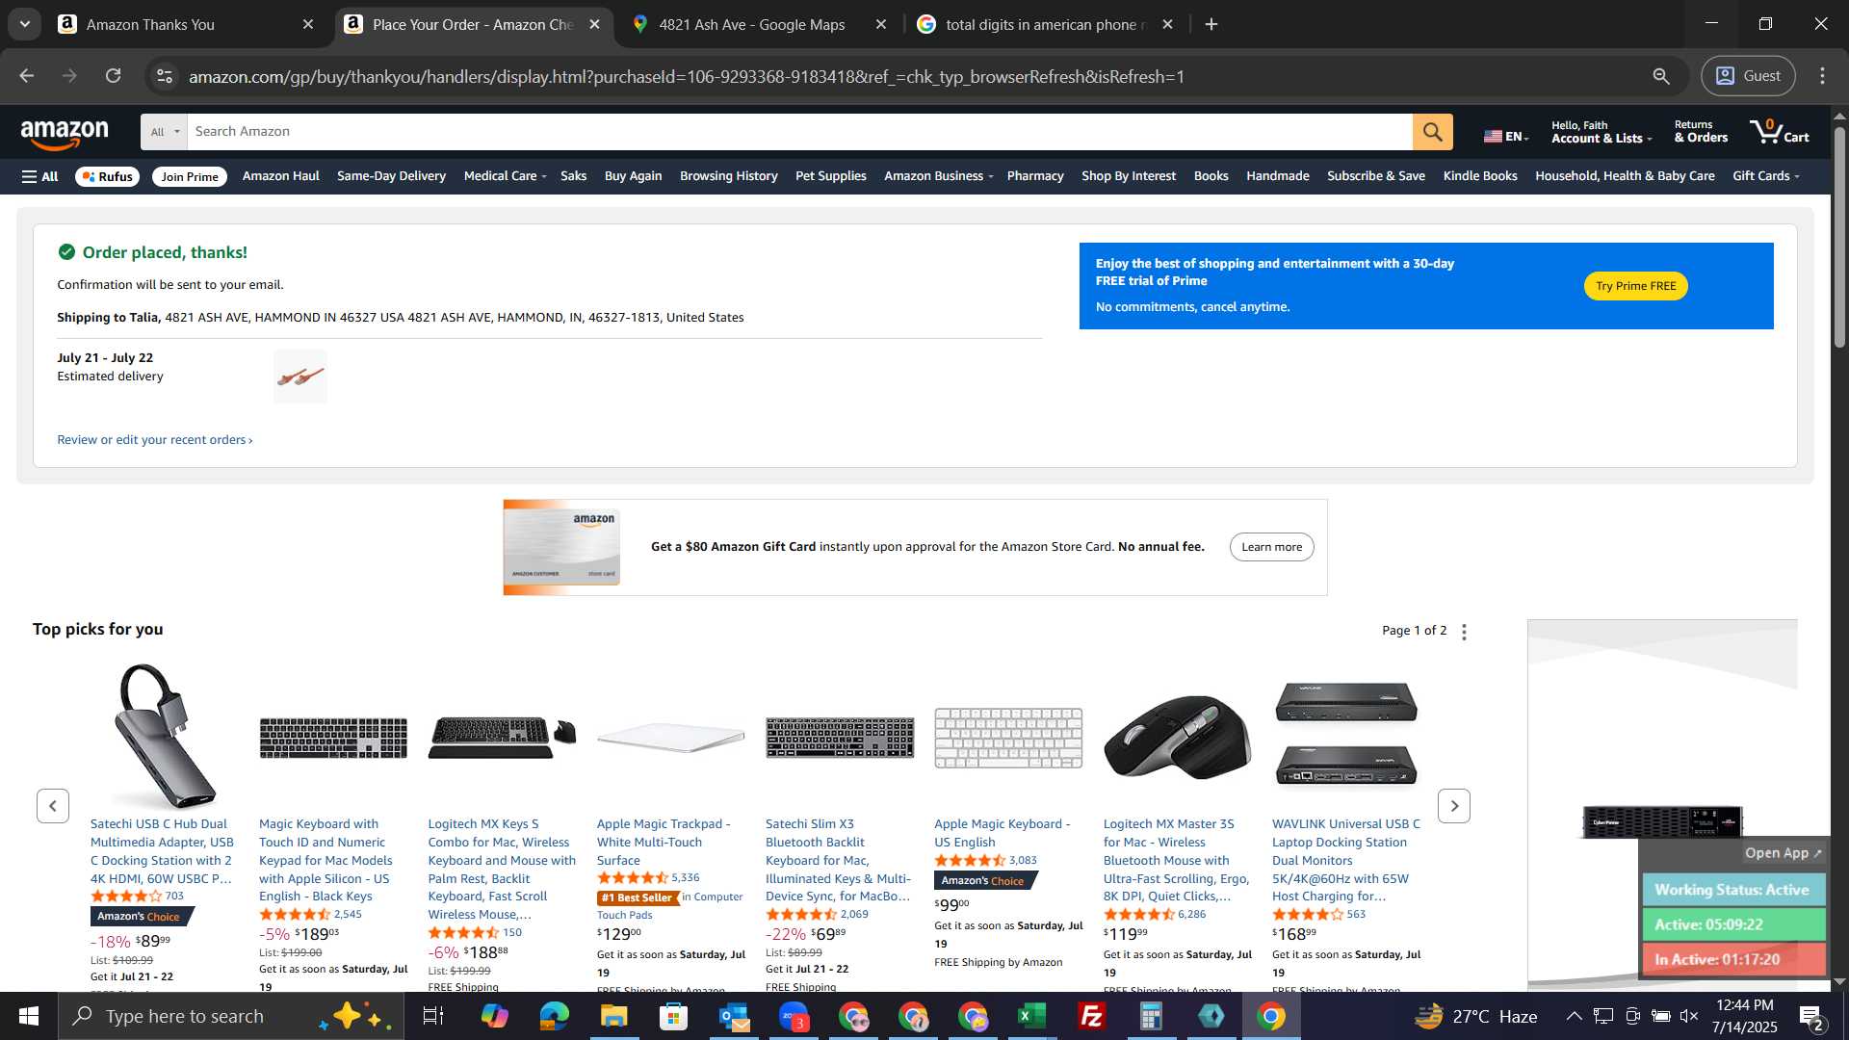
Task: Go to Pet Supplies nav item
Action: [830, 176]
